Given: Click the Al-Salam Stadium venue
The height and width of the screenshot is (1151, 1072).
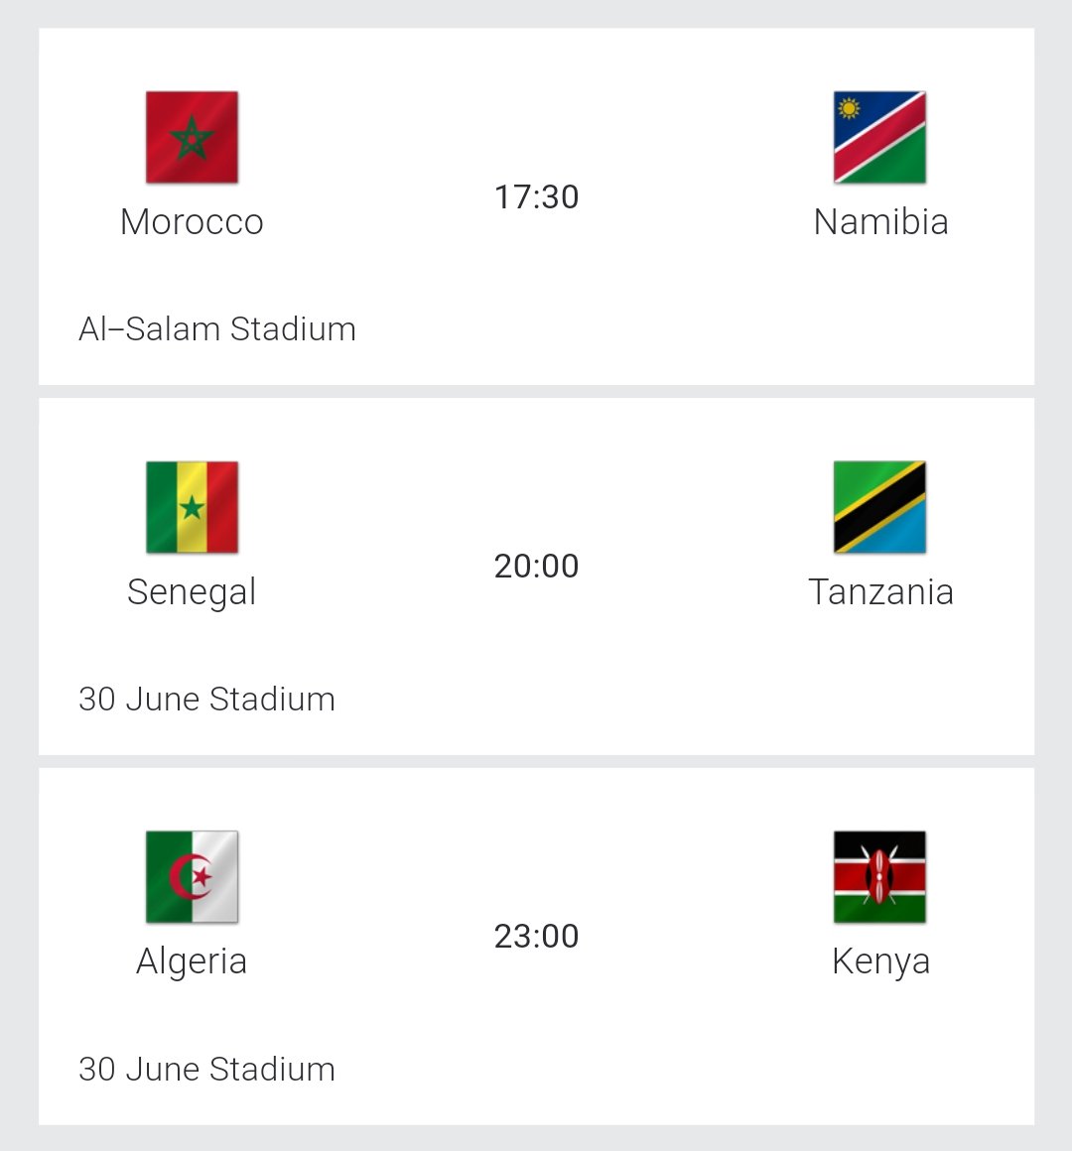Looking at the screenshot, I should [217, 329].
